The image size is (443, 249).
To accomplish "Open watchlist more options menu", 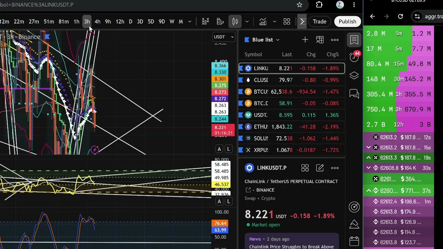I will pyautogui.click(x=335, y=40).
